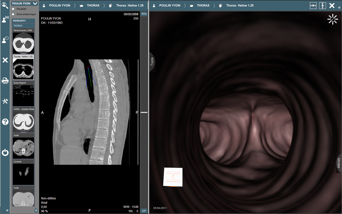This screenshot has height=214, width=342.
Task: Click the large X icon in left sidebar
Action: coord(5,60)
